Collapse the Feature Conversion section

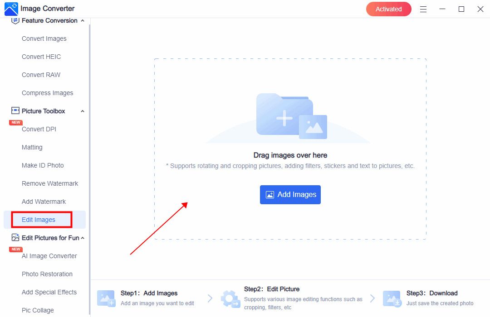82,21
